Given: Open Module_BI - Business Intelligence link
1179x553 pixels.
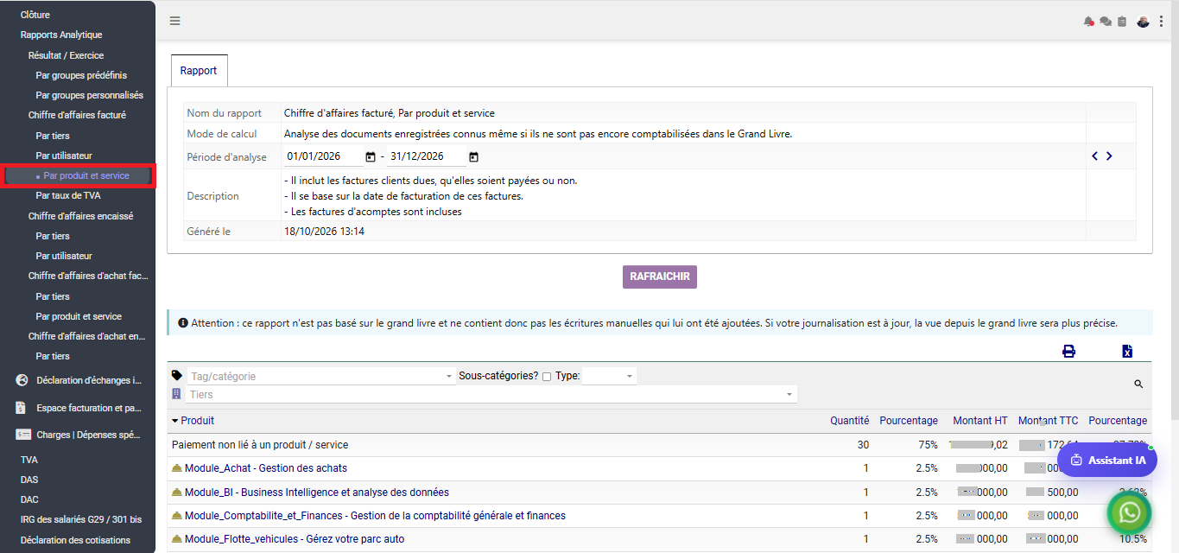Looking at the screenshot, I should pos(317,493).
